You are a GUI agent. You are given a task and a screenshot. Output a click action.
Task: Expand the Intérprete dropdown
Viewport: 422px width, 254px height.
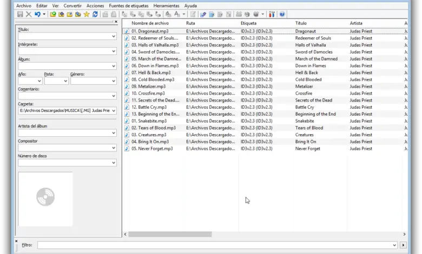point(114,51)
